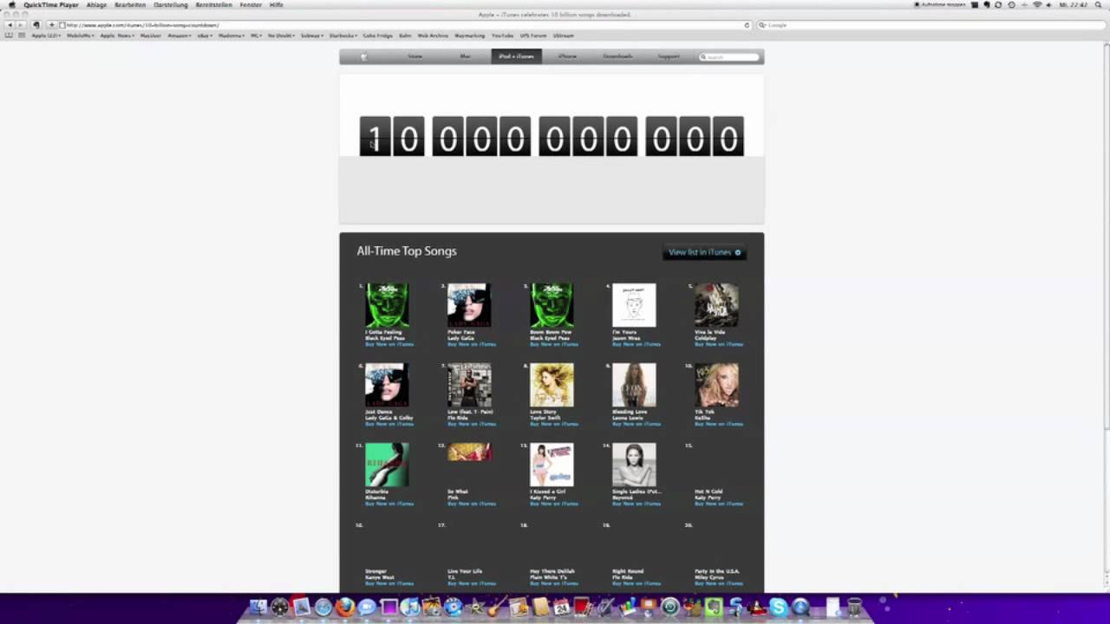
Task: Open iTunes from the Dock
Action: coord(410,608)
